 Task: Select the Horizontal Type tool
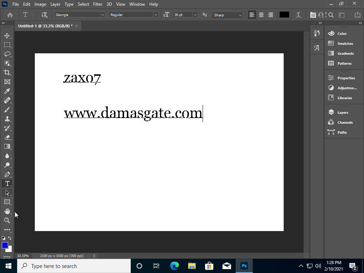pyautogui.click(x=7, y=184)
